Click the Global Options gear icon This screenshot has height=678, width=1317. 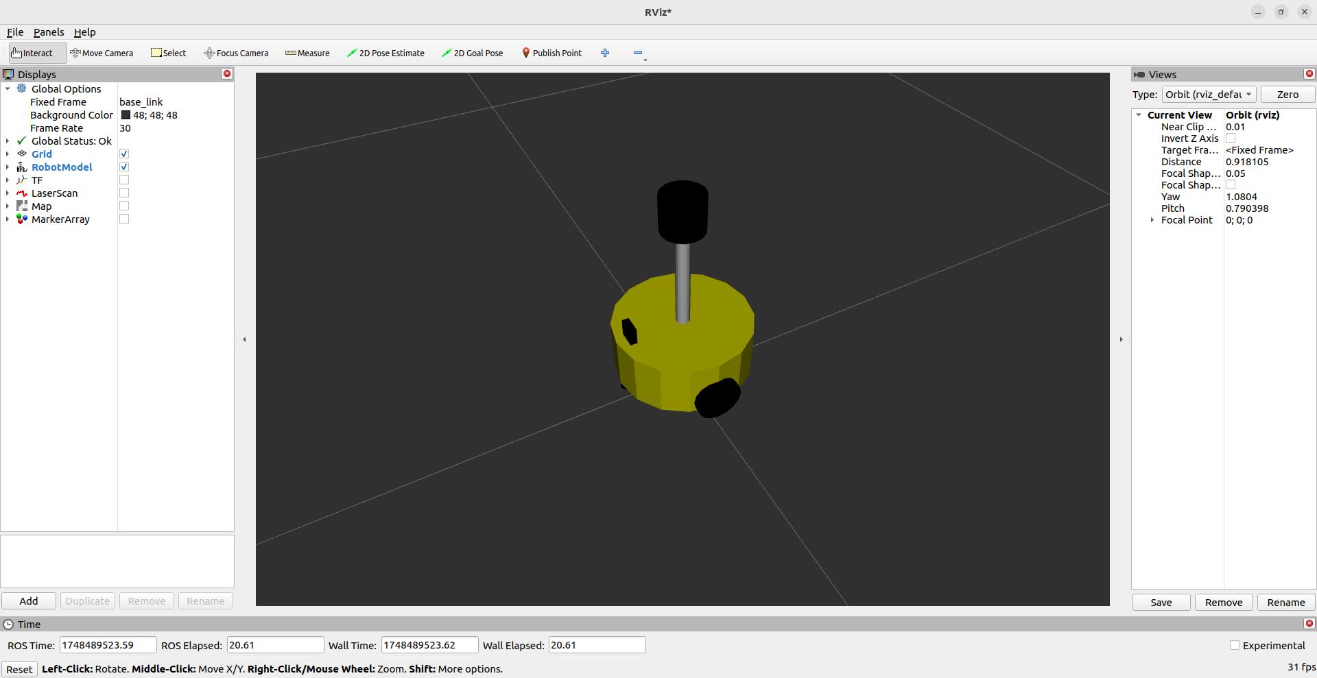22,88
